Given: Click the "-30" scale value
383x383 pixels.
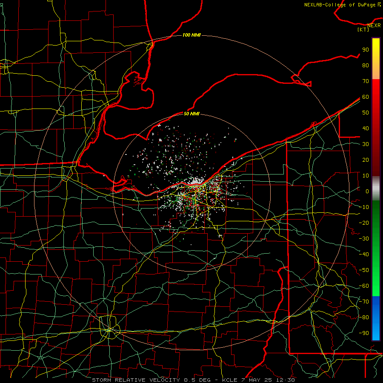Looking at the screenshot, I should coord(364,239).
